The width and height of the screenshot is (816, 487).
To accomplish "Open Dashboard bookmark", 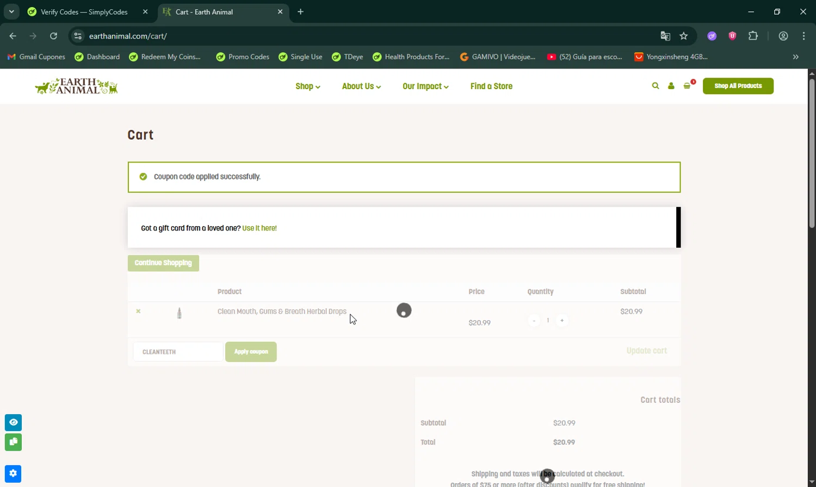I will (x=97, y=57).
